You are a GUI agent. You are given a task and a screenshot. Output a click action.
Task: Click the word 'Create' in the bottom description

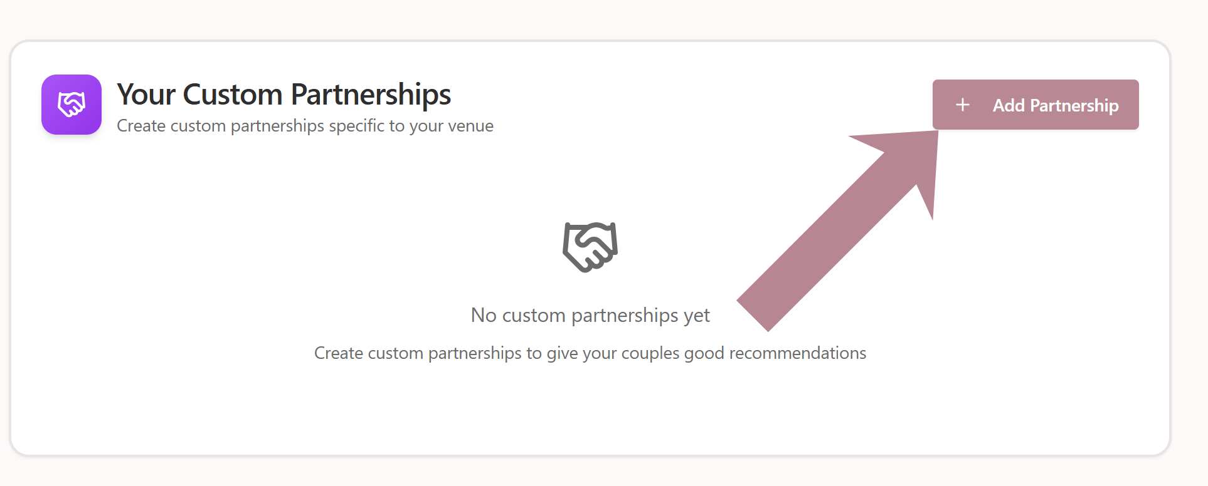[339, 353]
